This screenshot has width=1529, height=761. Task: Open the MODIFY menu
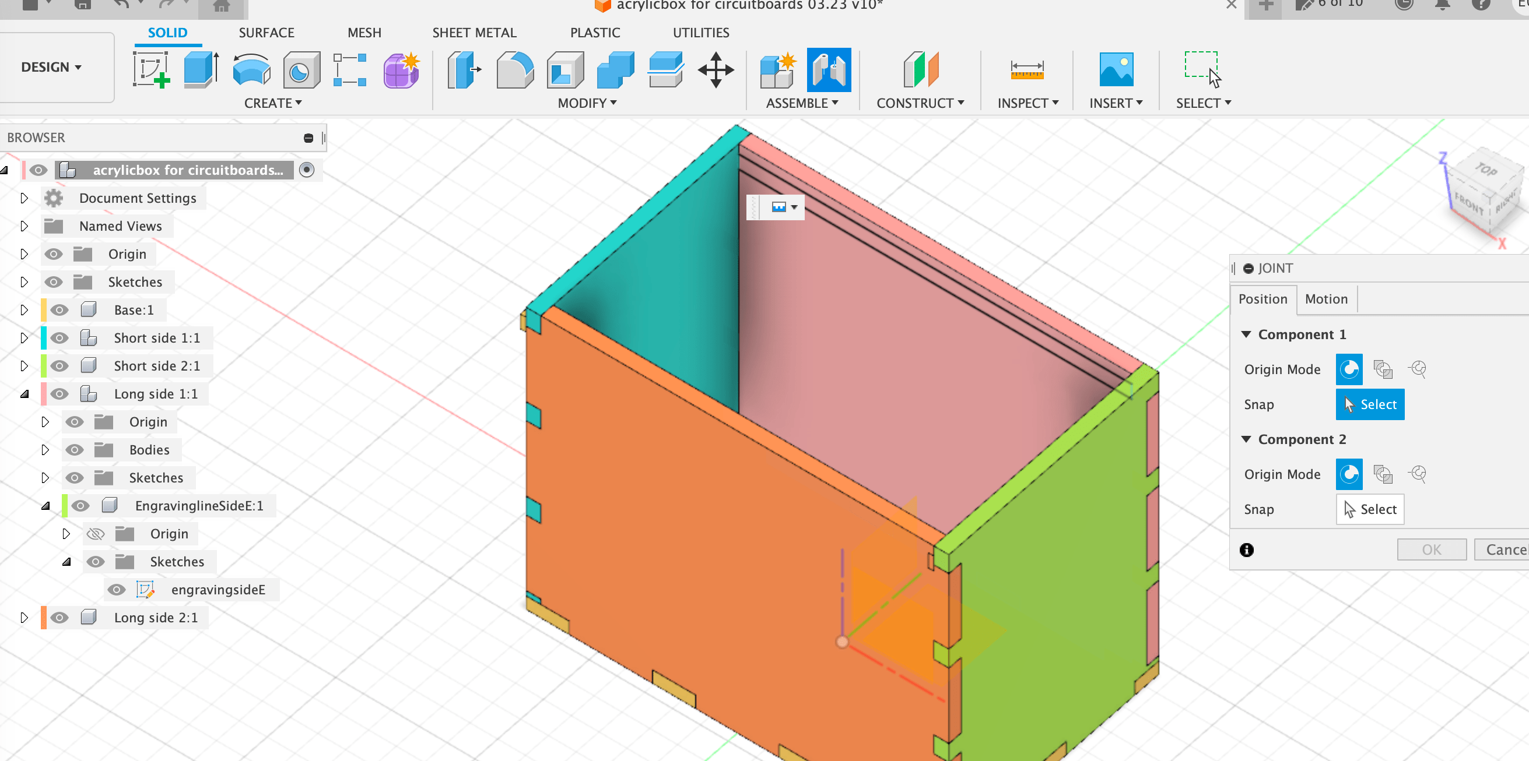(587, 103)
